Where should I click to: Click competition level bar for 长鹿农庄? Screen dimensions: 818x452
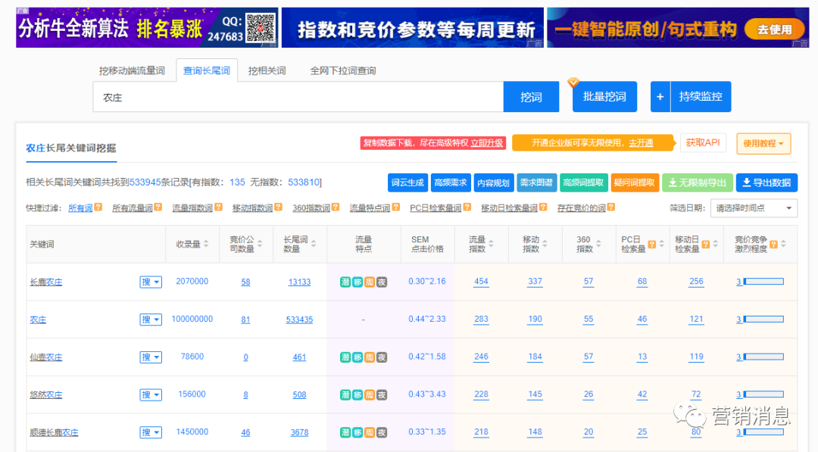tap(763, 282)
